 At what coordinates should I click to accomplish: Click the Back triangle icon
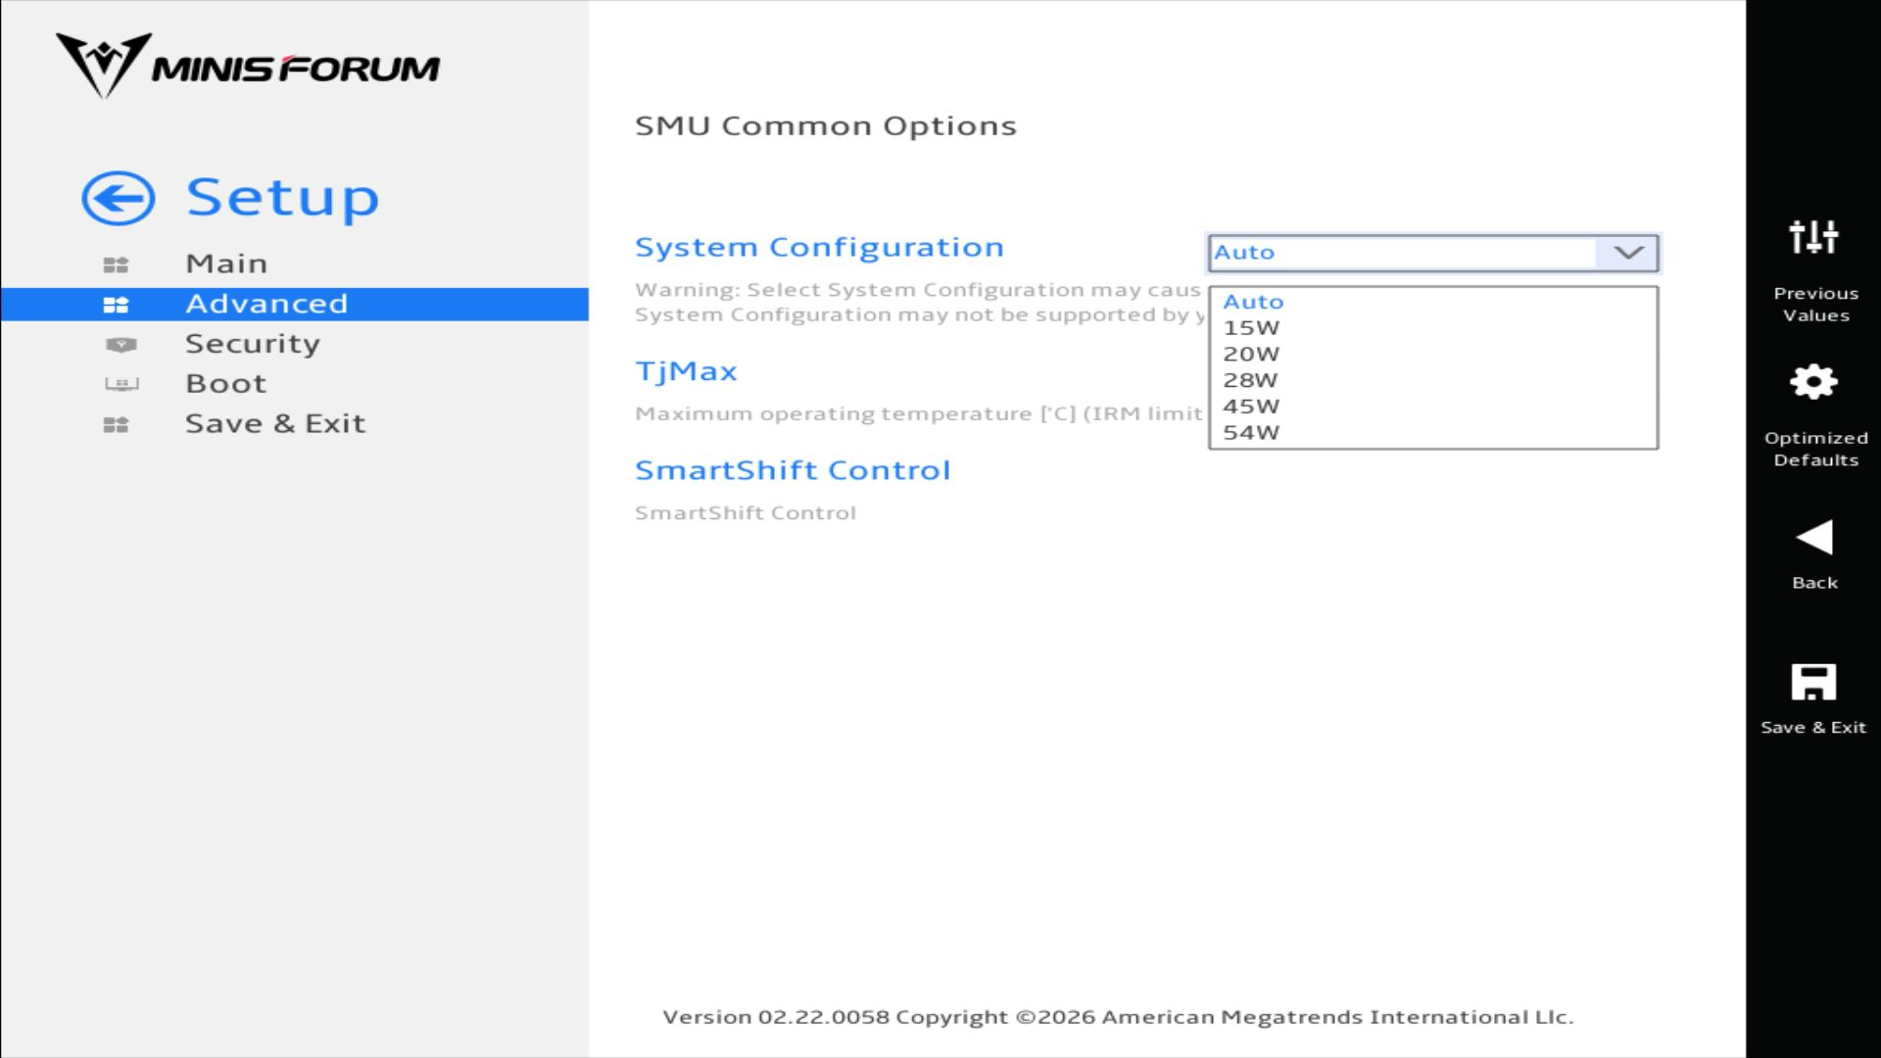click(x=1813, y=538)
